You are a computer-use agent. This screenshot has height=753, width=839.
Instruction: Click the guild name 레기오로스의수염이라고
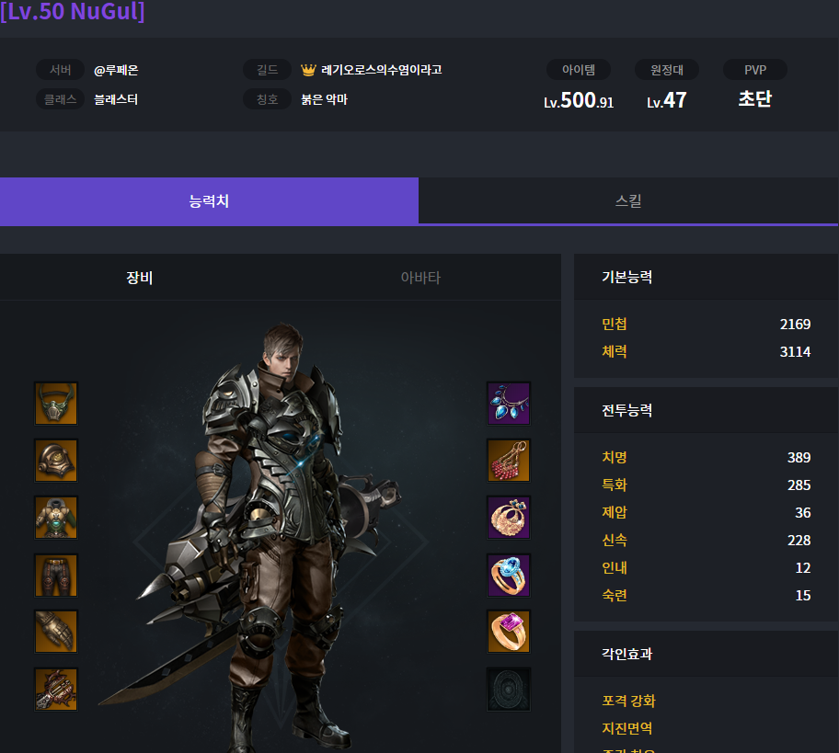pos(382,70)
